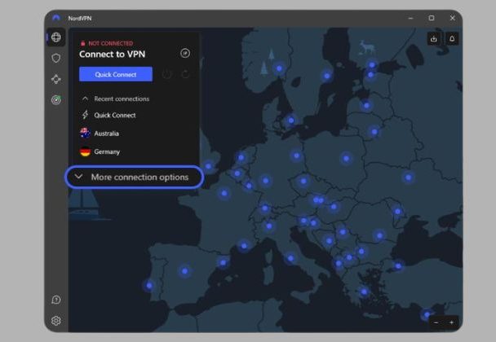
Task: Select the Greece server dot on map
Action: (364, 292)
